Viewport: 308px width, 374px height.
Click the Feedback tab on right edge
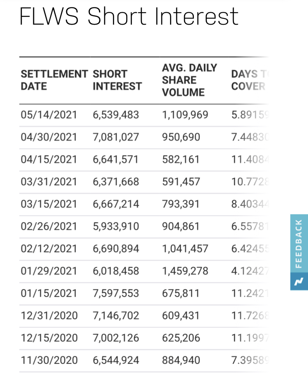click(x=299, y=244)
